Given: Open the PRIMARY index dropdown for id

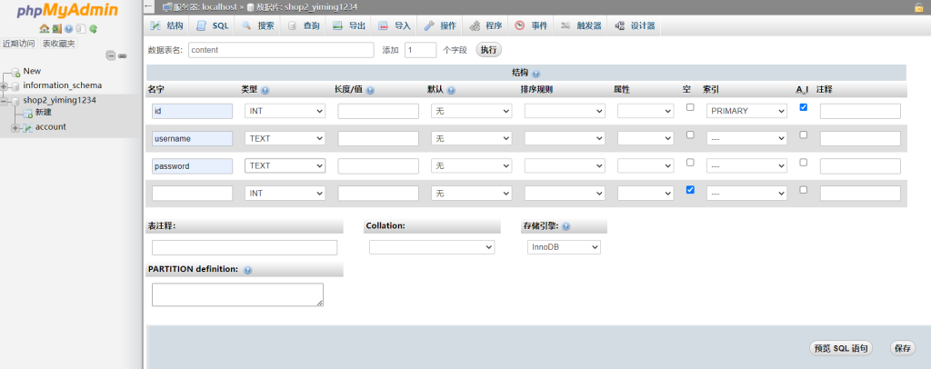Looking at the screenshot, I should click(x=746, y=111).
